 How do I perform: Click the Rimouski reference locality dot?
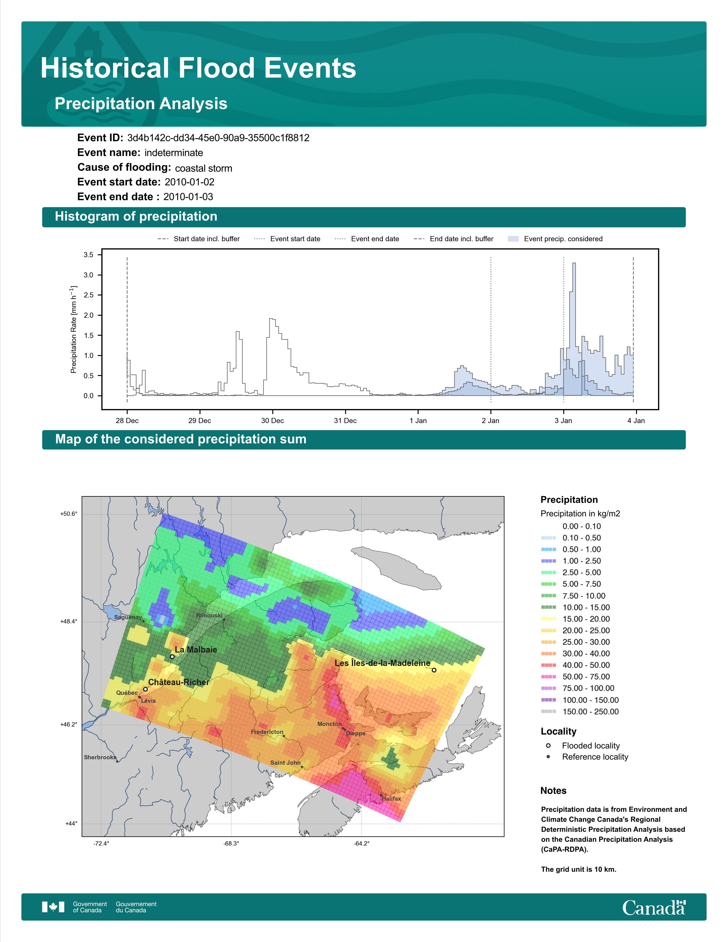coord(224,620)
